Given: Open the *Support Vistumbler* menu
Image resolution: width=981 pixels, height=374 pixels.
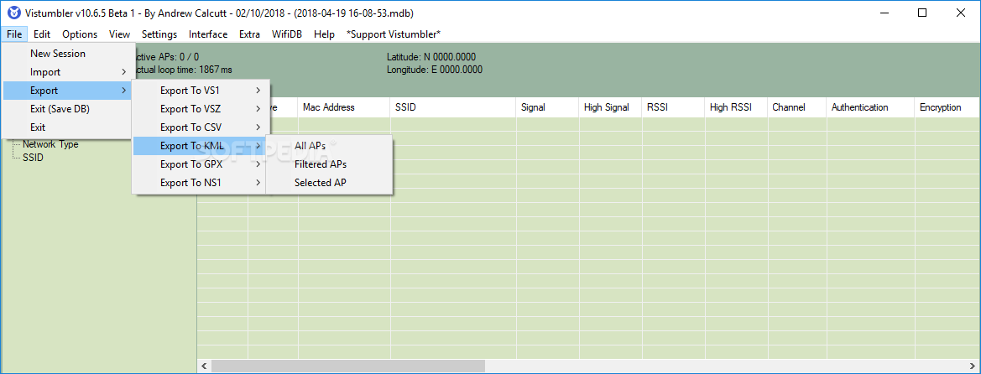Looking at the screenshot, I should pyautogui.click(x=394, y=34).
